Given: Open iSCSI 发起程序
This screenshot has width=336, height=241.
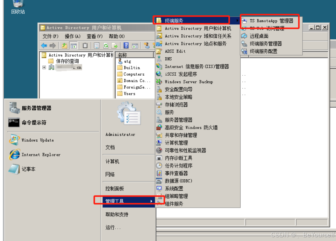Looking at the screenshot, I should click(x=197, y=74).
